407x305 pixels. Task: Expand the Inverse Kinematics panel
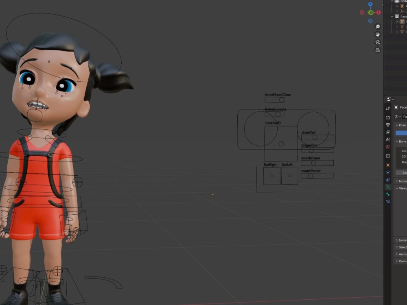pos(397,240)
